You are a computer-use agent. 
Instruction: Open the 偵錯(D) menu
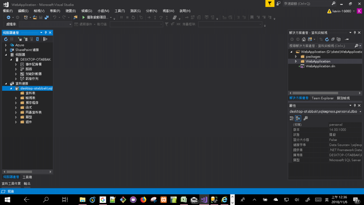coord(87,11)
